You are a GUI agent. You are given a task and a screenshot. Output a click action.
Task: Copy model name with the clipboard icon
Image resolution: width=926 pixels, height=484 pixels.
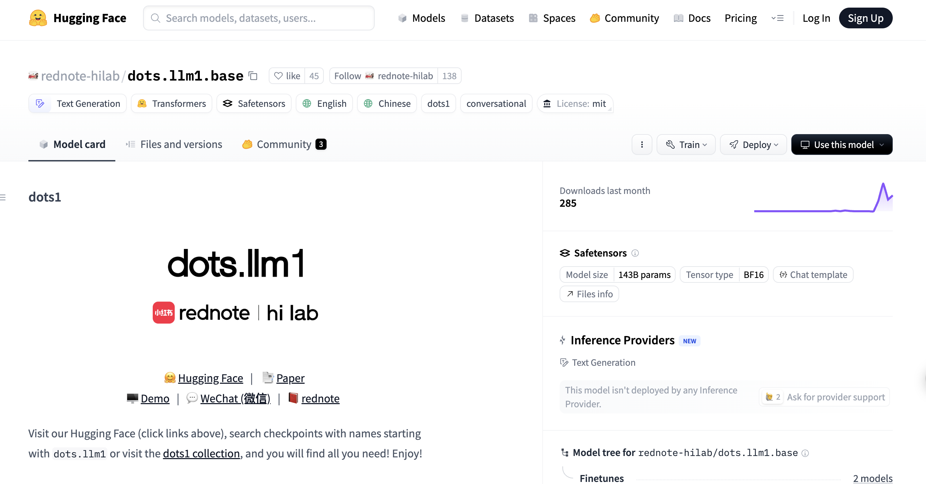[x=253, y=76]
